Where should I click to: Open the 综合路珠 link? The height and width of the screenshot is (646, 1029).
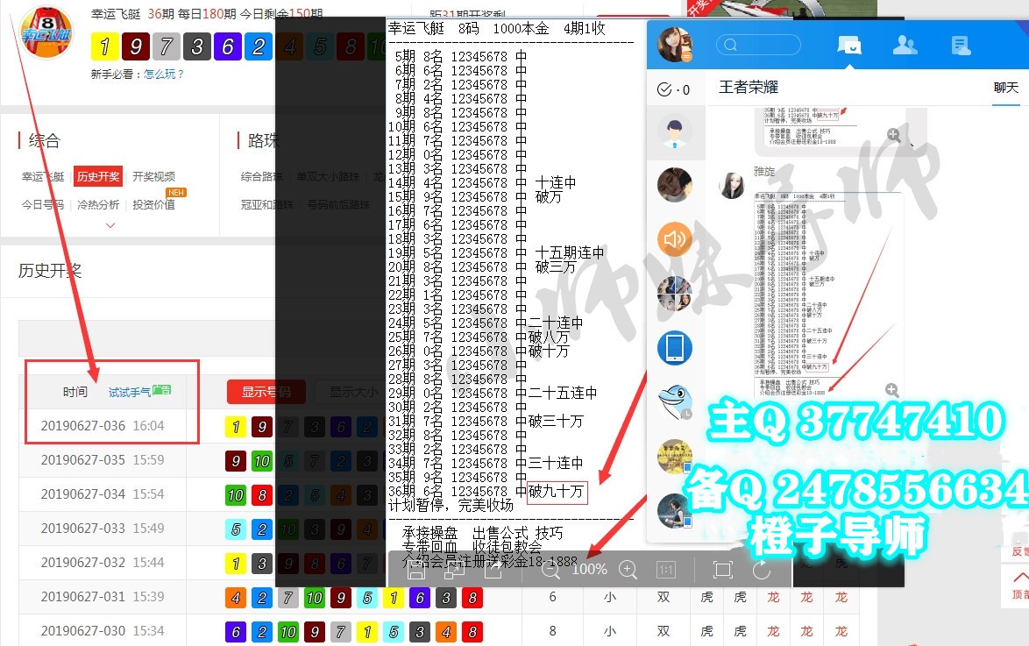[262, 176]
